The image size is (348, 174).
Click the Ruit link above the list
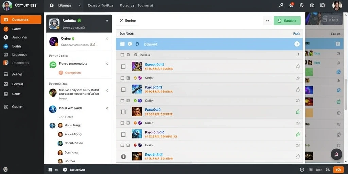point(296,34)
